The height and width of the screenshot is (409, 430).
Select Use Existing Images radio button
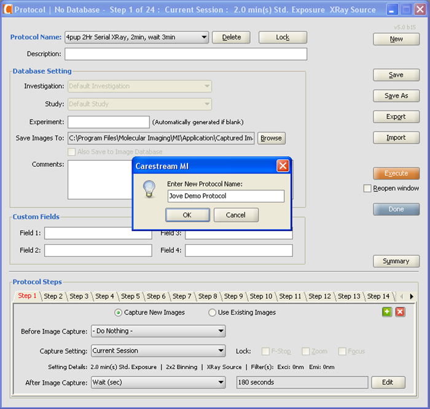coord(212,313)
